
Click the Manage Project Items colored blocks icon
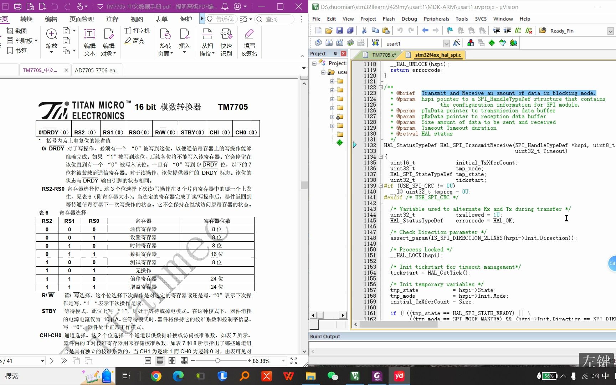(x=471, y=43)
